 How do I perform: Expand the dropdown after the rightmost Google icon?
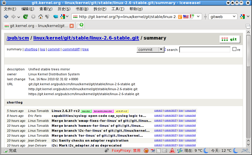[248, 17]
